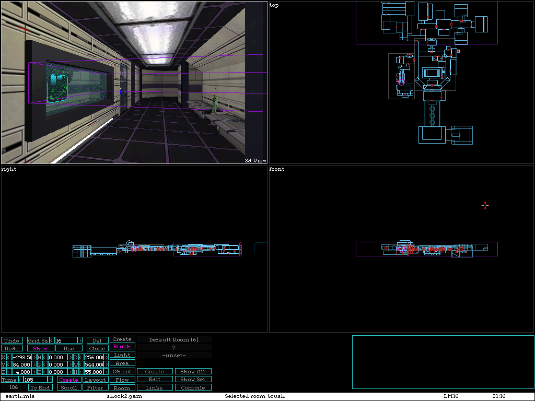Click the 'earth.mis' status bar entry

point(20,396)
